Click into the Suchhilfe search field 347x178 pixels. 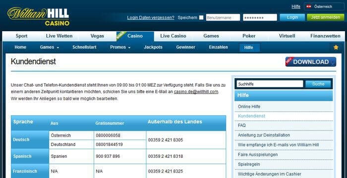270,84
